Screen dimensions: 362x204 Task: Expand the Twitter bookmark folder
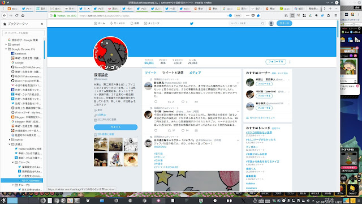[x=10, y=140]
